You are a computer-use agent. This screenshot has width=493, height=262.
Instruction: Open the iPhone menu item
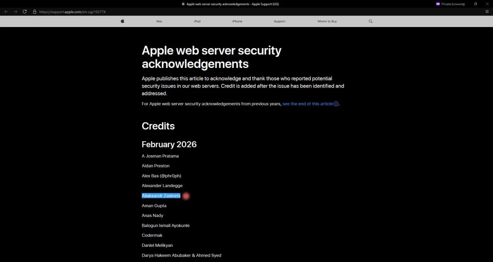(237, 21)
